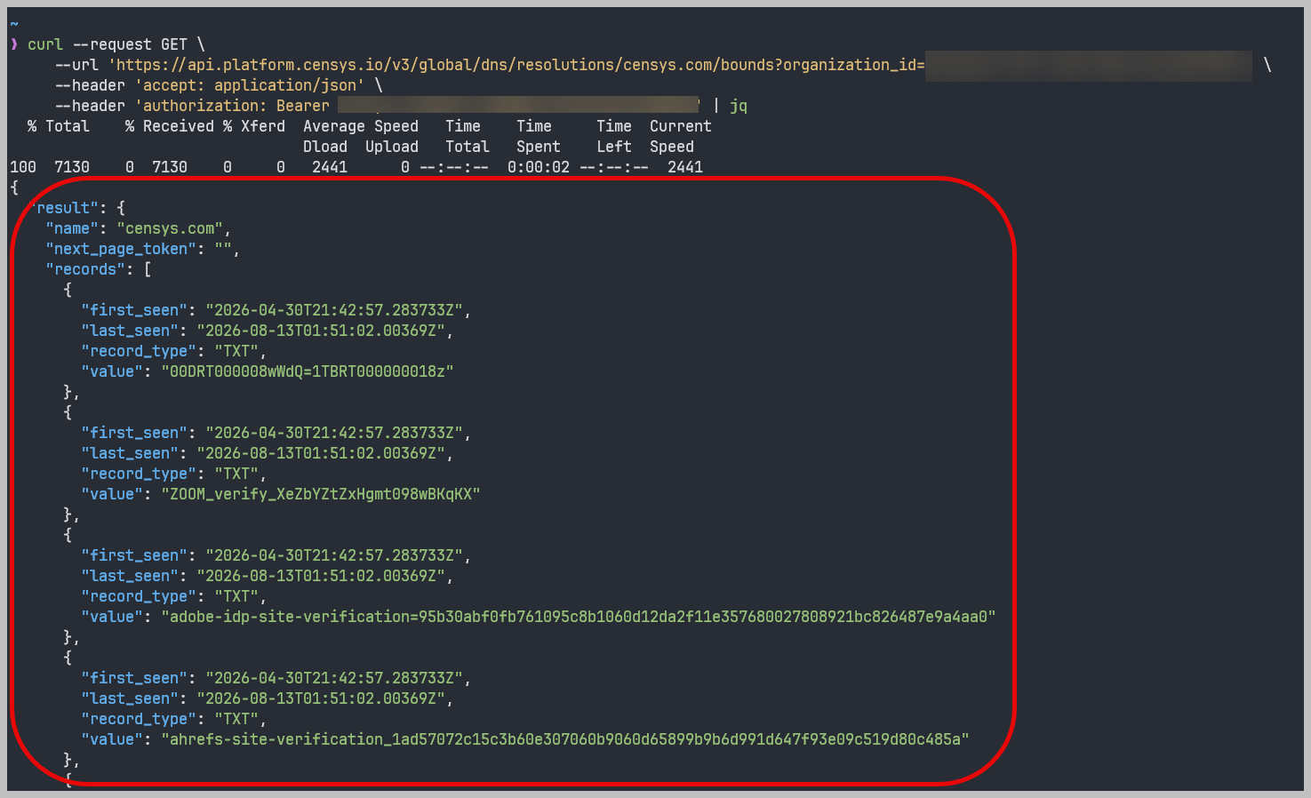Select the "censys.com" name value
The width and height of the screenshot is (1311, 798).
coord(170,228)
